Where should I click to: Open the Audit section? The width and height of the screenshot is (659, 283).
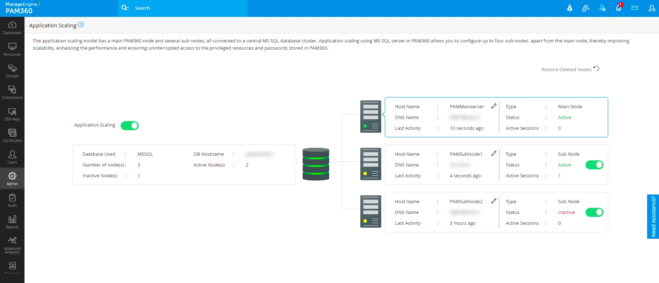click(12, 200)
